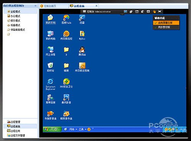Open 远程应用 in the bottom sidebar
Viewport: 191px width, 141px height.
(14, 131)
